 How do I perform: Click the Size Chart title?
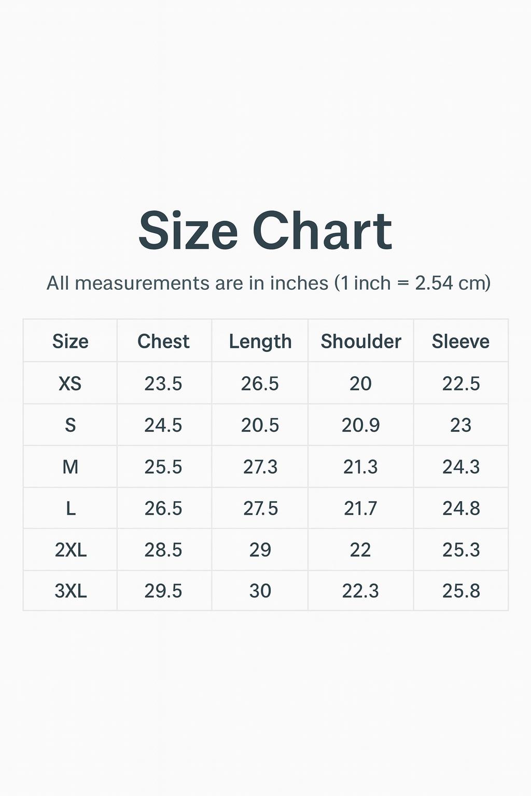pos(265,231)
